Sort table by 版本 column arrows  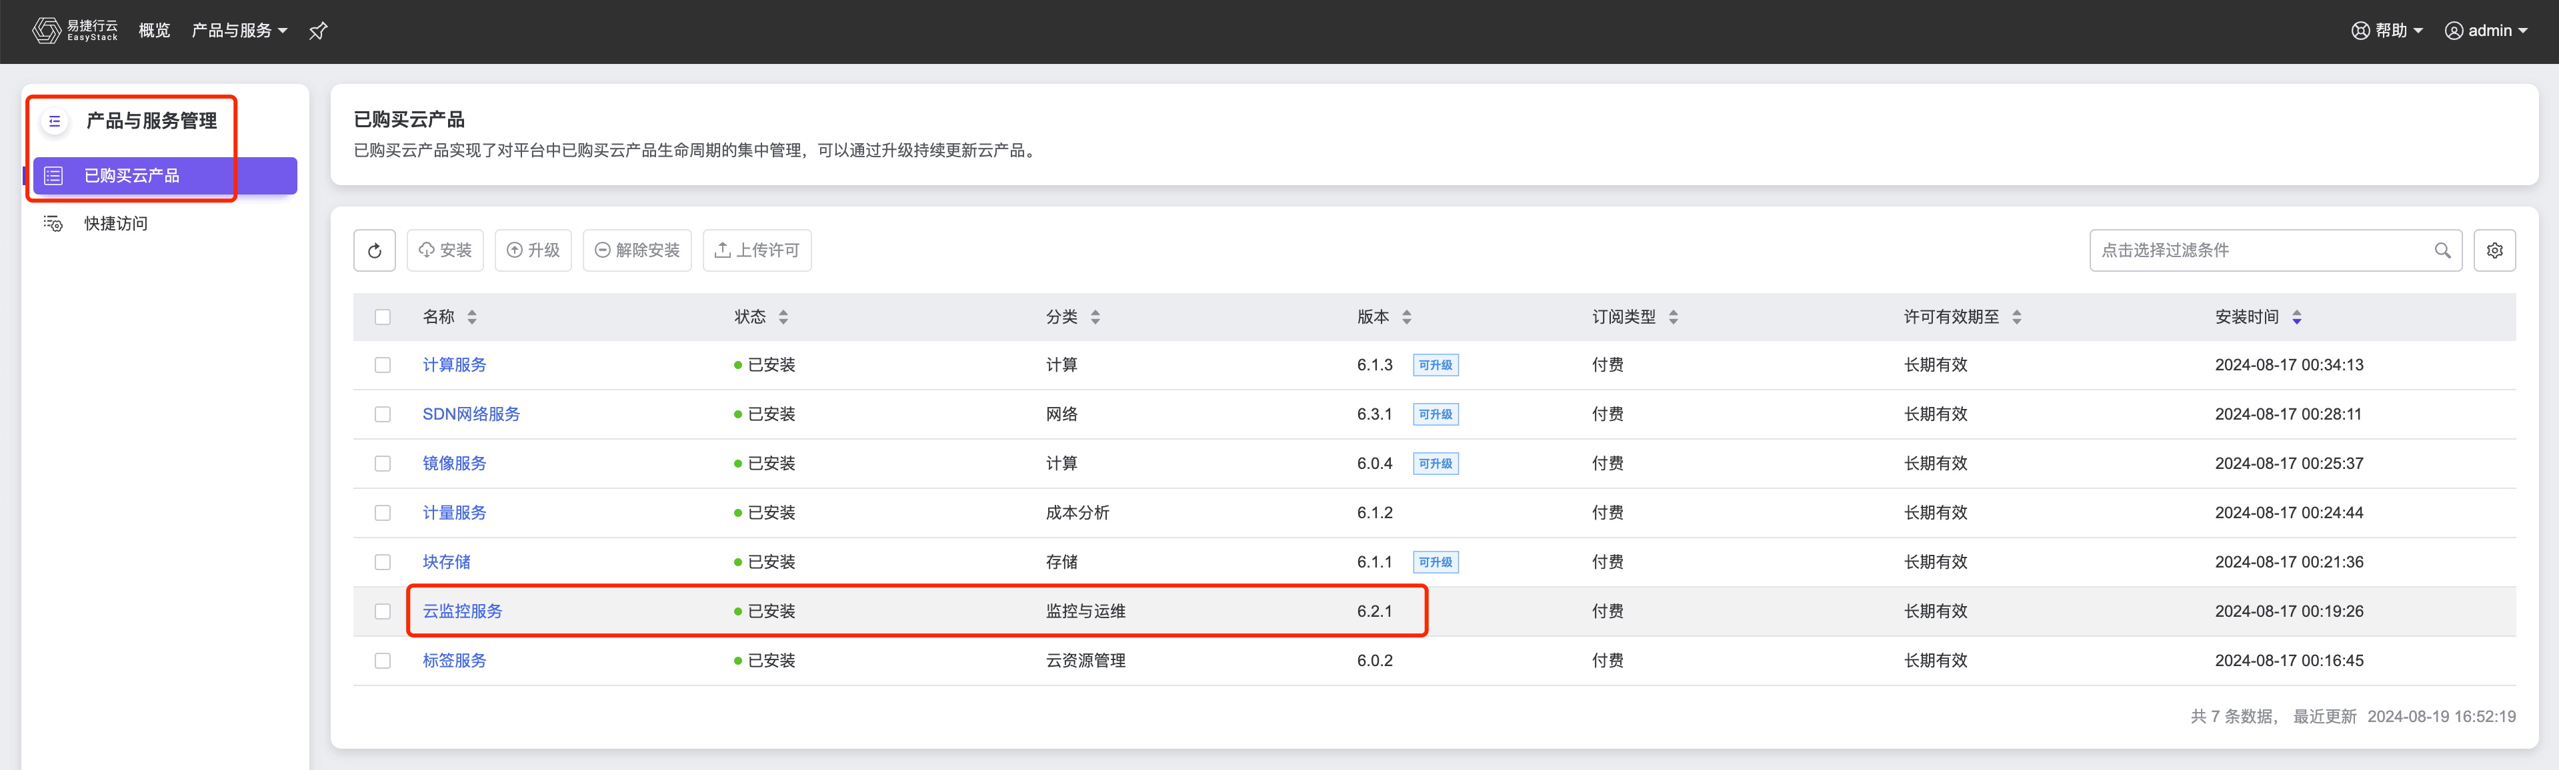(x=1406, y=318)
